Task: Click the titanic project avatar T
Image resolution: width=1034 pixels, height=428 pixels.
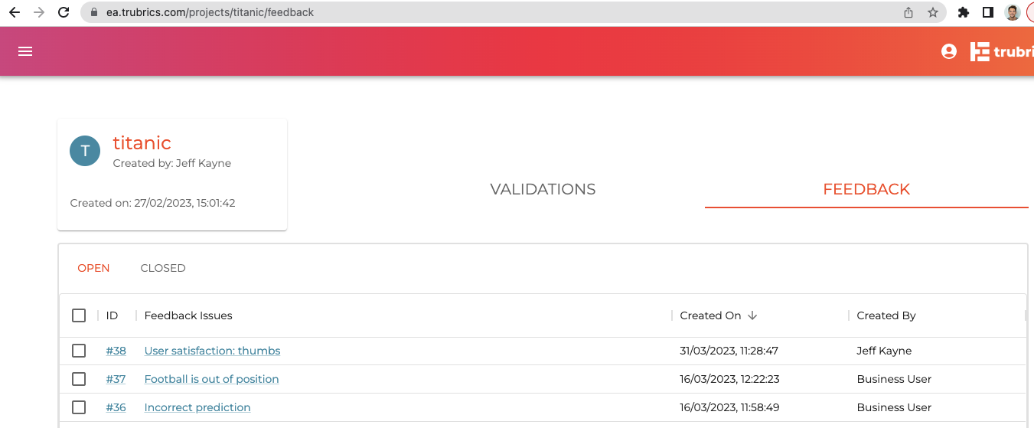Action: point(85,151)
